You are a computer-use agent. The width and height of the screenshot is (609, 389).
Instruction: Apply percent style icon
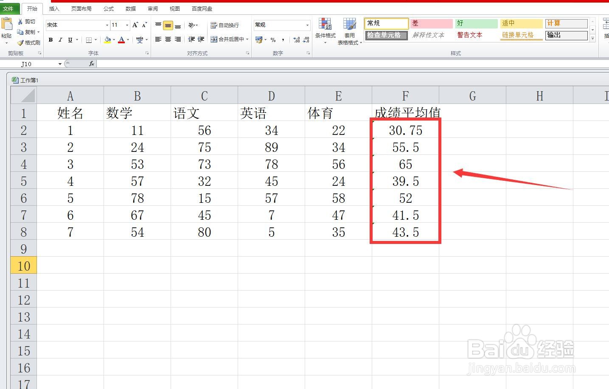[x=273, y=39]
